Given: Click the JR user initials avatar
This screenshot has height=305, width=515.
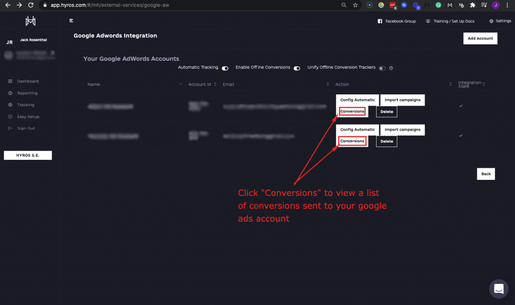Looking at the screenshot, I should 10,42.
